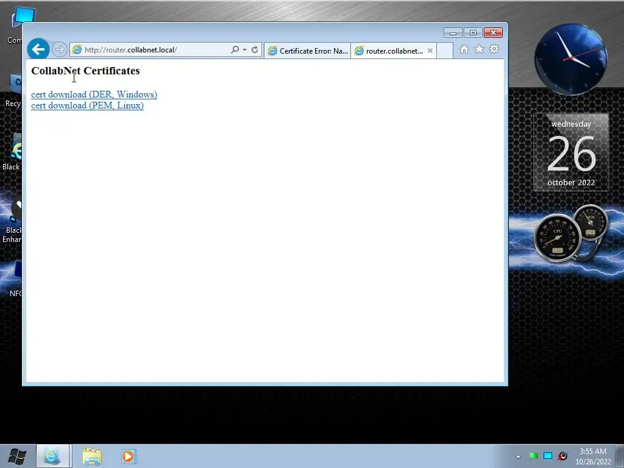Click Internet Explorer taskbar icon
Screen dimensions: 624x468
(x=54, y=456)
